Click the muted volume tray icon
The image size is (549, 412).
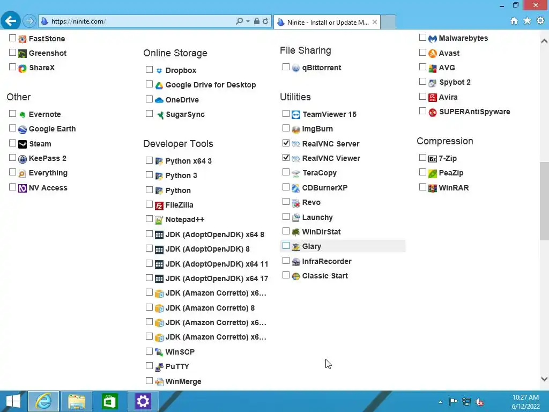[x=480, y=402]
